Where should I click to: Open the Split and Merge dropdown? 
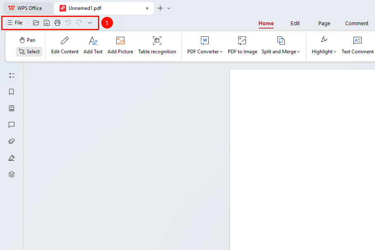point(281,45)
